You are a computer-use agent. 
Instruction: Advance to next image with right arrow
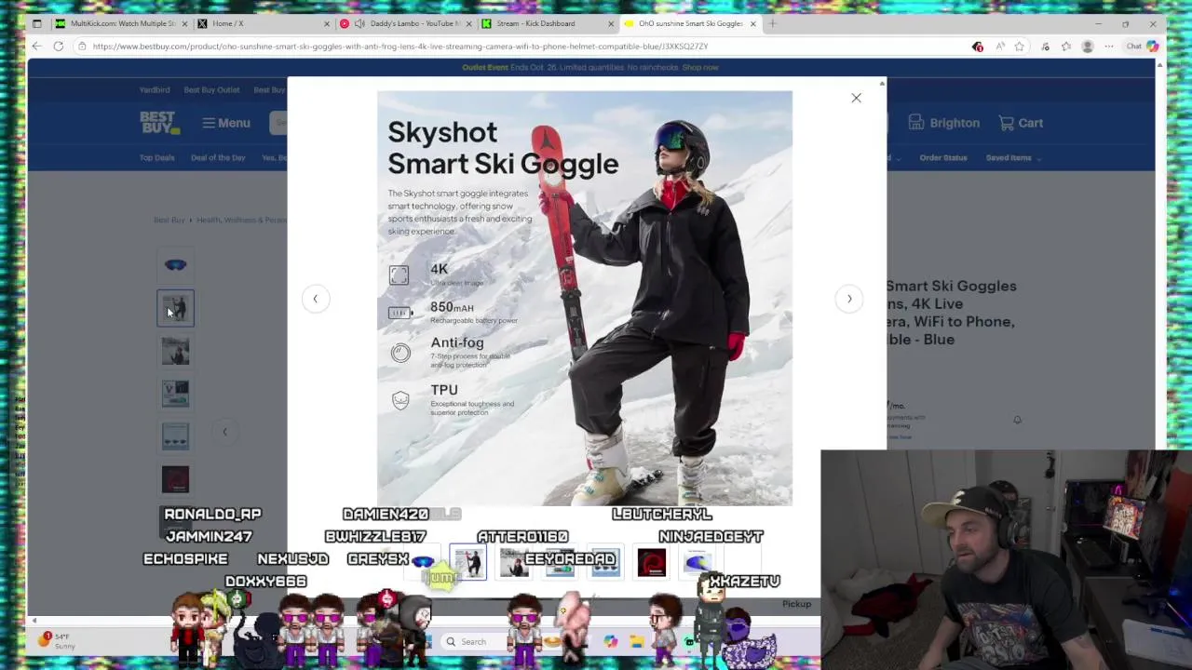coord(849,299)
